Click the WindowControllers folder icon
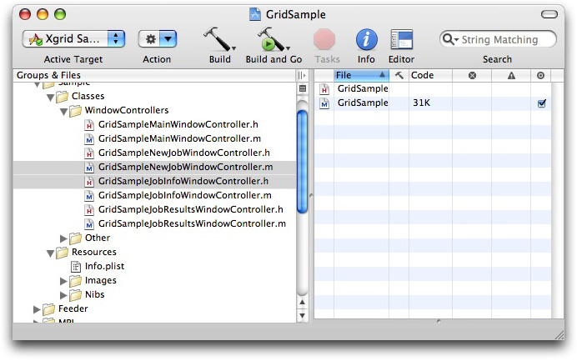This screenshot has height=361, width=577. [x=75, y=111]
